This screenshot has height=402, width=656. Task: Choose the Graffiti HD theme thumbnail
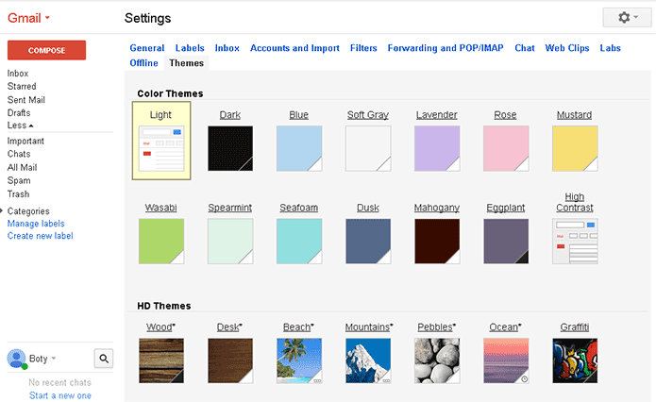coord(575,361)
